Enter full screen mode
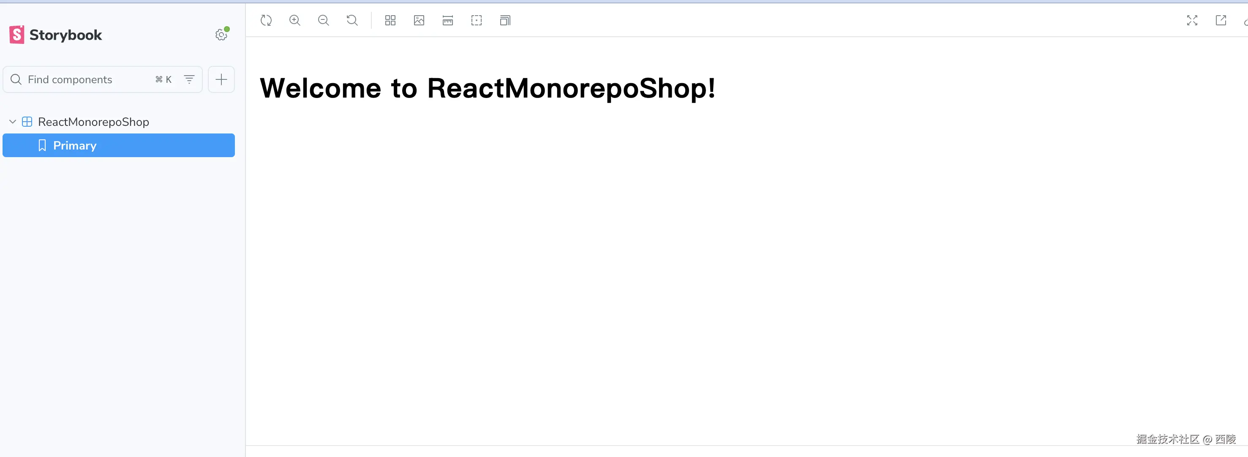The height and width of the screenshot is (457, 1248). tap(1192, 20)
